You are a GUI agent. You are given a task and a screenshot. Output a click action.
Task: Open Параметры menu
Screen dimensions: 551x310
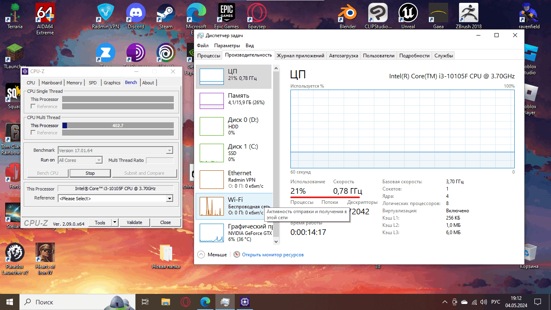227,46
